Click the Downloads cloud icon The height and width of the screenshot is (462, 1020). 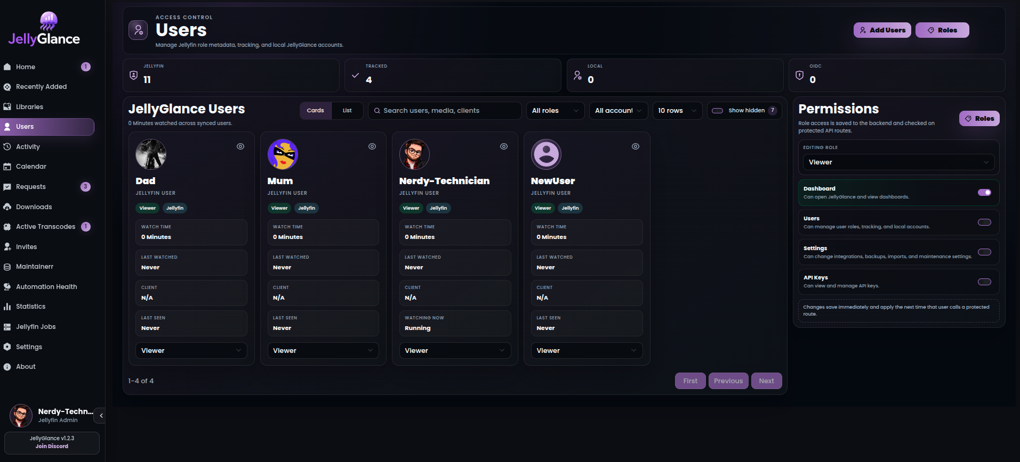tap(7, 207)
